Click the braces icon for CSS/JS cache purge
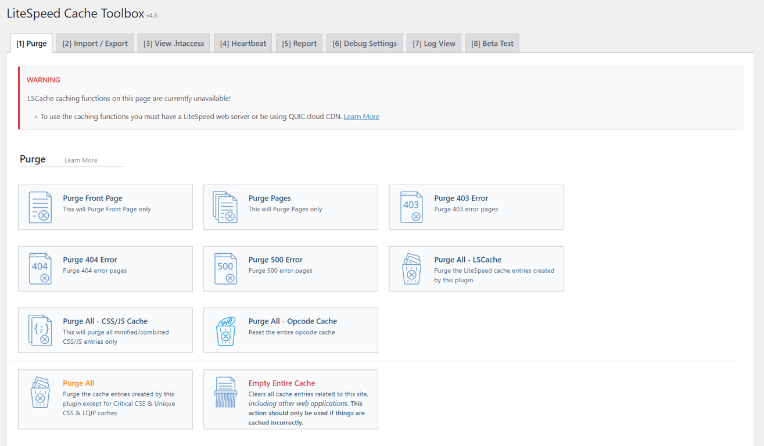Image resolution: width=764 pixels, height=446 pixels. click(x=41, y=330)
